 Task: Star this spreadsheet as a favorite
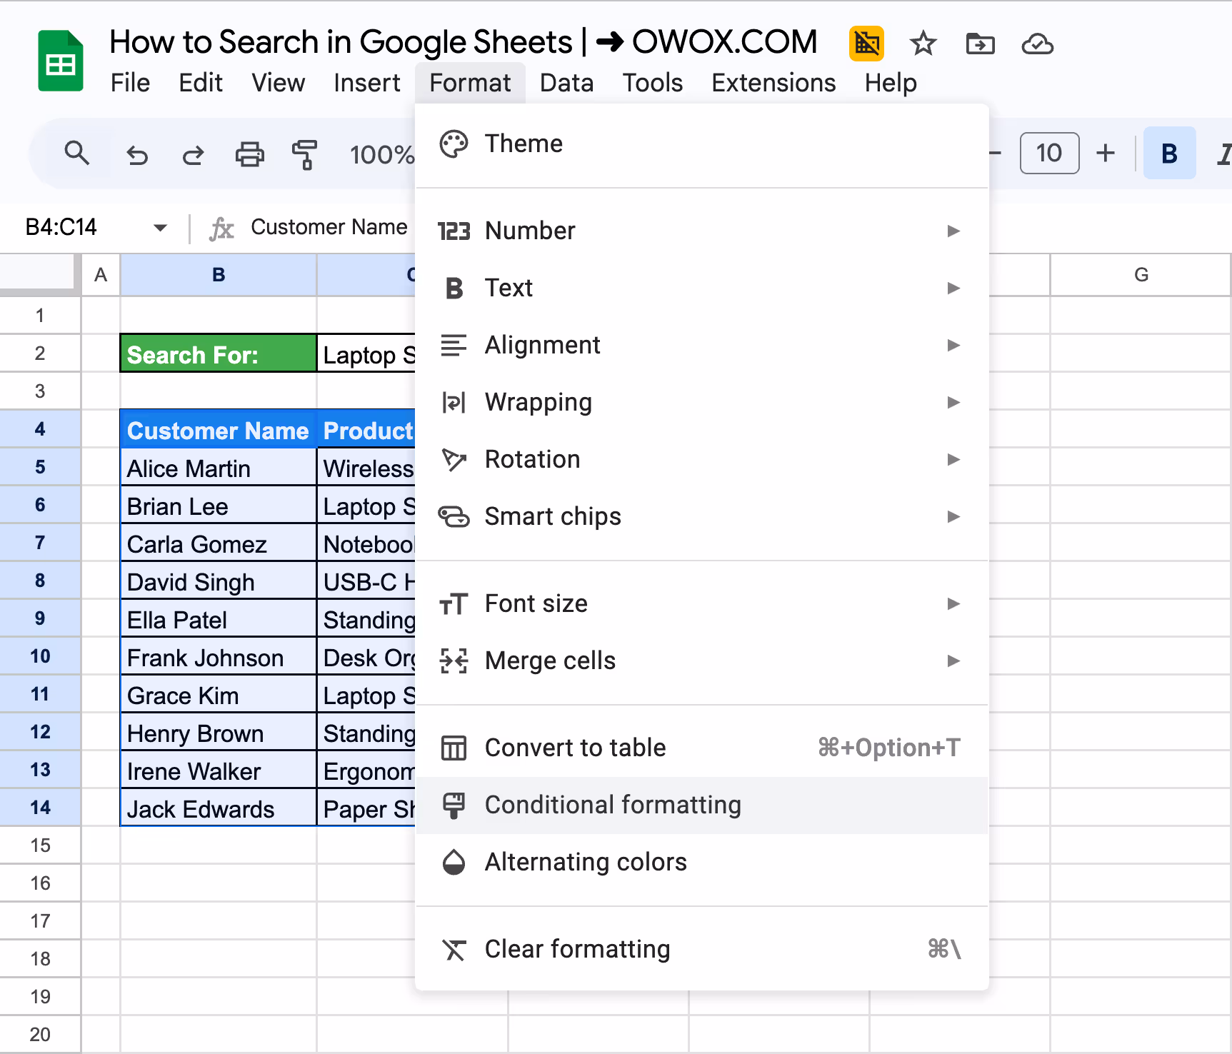923,44
